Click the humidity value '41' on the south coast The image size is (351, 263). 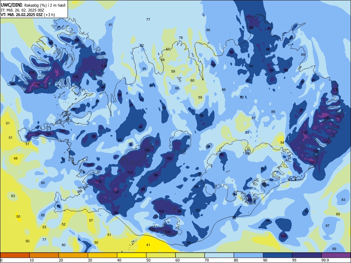coord(148,245)
